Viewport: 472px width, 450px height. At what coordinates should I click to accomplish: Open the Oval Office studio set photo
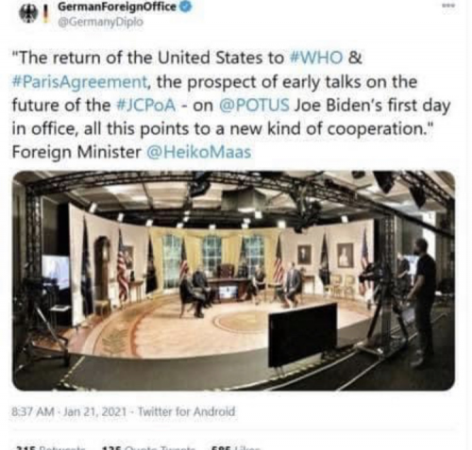[233, 280]
